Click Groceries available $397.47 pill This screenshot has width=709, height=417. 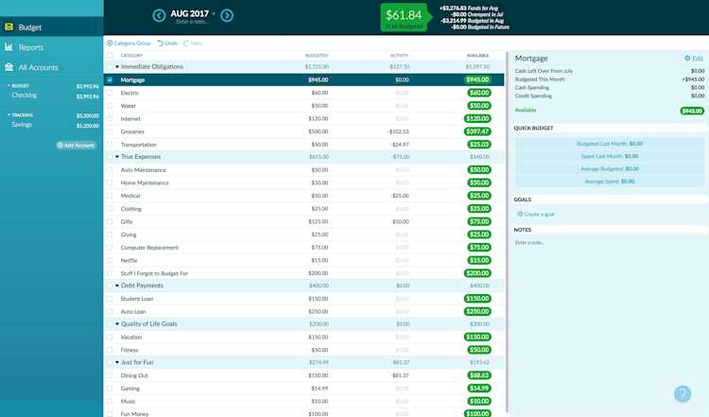pos(477,131)
